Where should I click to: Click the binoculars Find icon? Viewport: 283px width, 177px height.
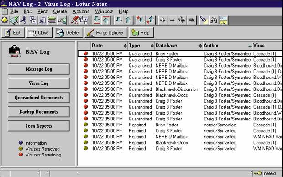[x=214, y=20]
